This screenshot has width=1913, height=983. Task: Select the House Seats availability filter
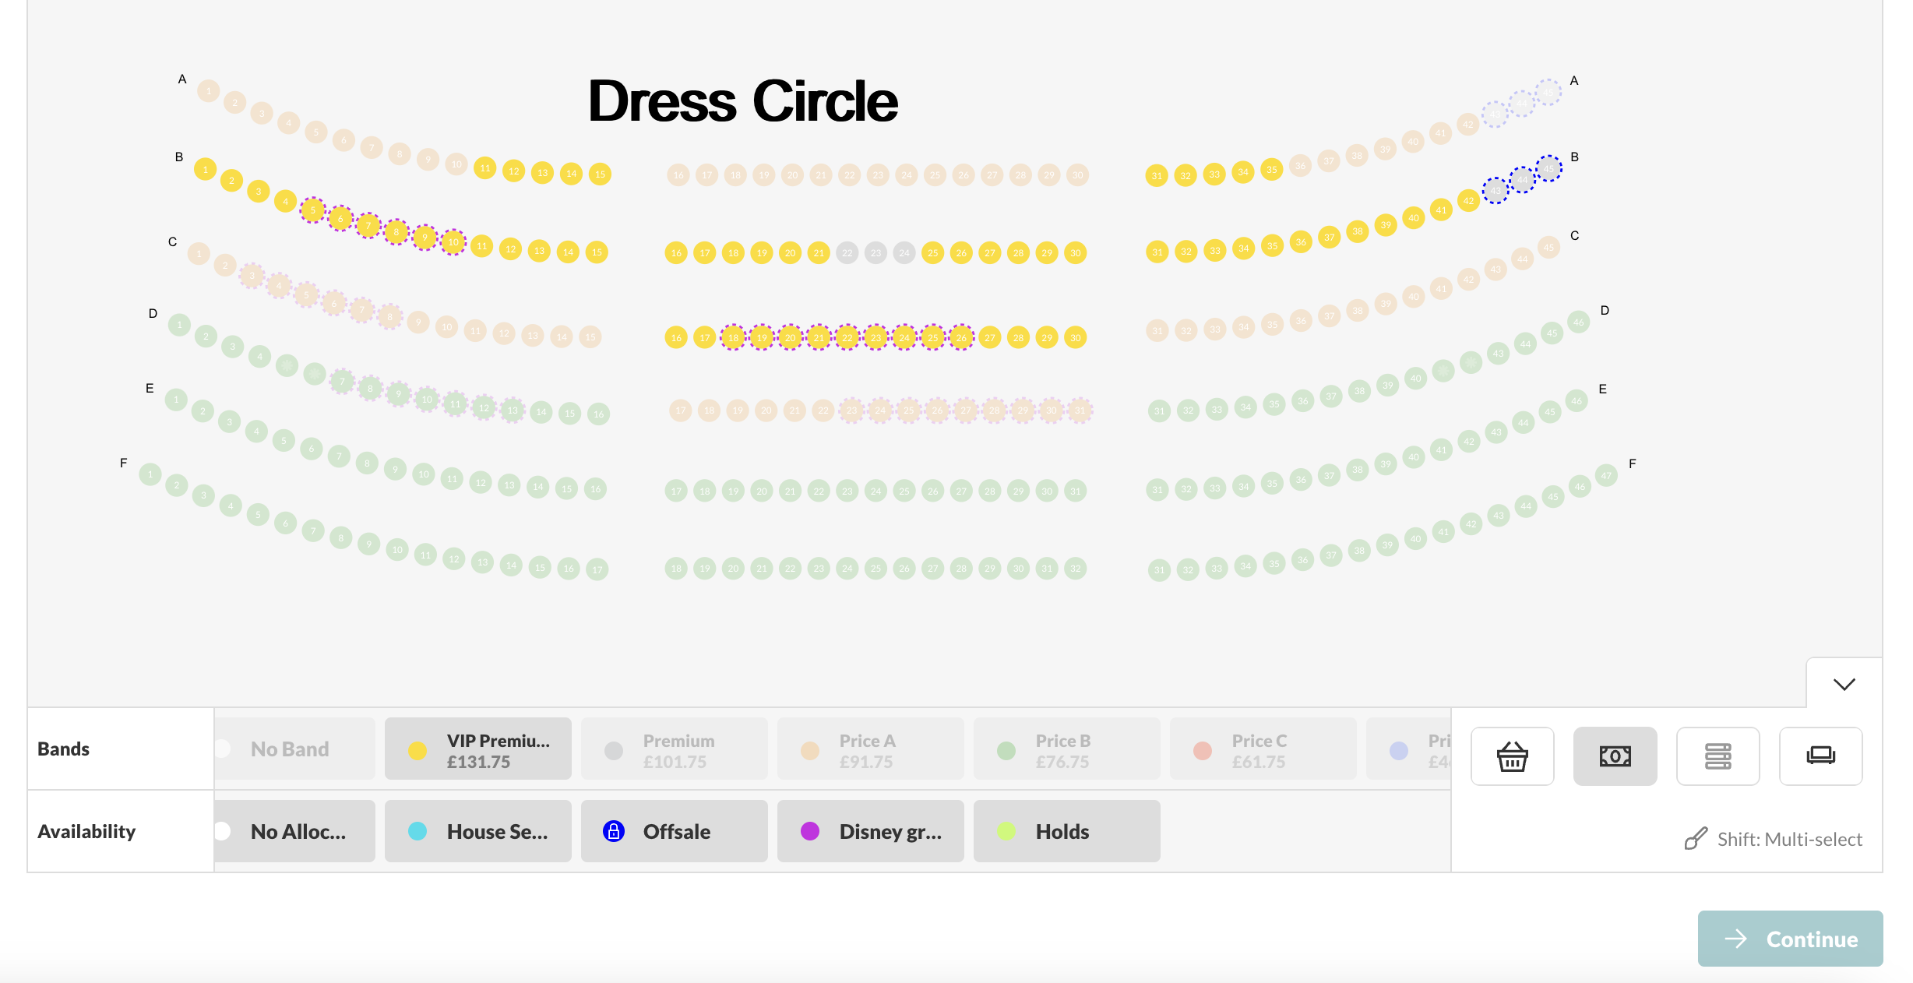click(477, 831)
